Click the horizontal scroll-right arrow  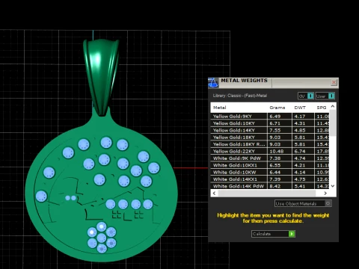[x=325, y=193]
